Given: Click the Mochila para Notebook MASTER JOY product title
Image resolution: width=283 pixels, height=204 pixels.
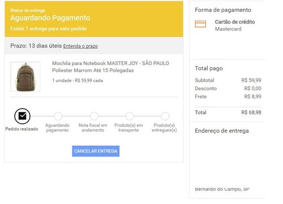Looking at the screenshot, I should pyautogui.click(x=110, y=67).
